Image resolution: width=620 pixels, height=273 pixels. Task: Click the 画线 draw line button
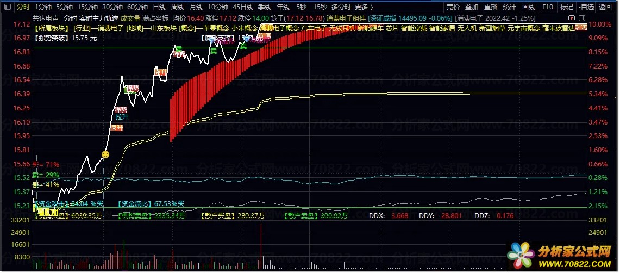(528, 7)
